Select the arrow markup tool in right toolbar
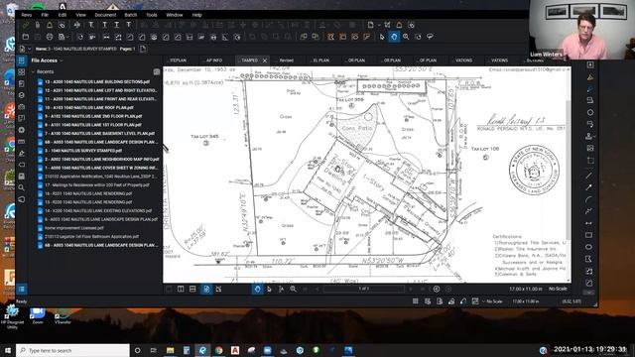Viewport: 635px width, 357px height. point(588,187)
